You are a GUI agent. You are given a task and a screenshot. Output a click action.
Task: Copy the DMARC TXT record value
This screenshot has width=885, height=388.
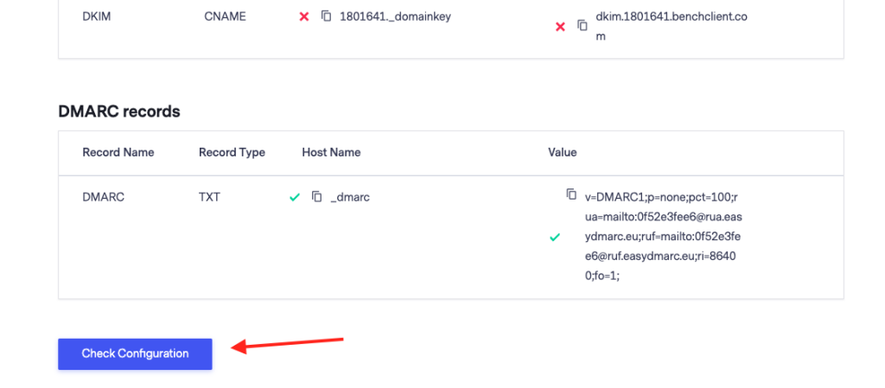coord(571,194)
